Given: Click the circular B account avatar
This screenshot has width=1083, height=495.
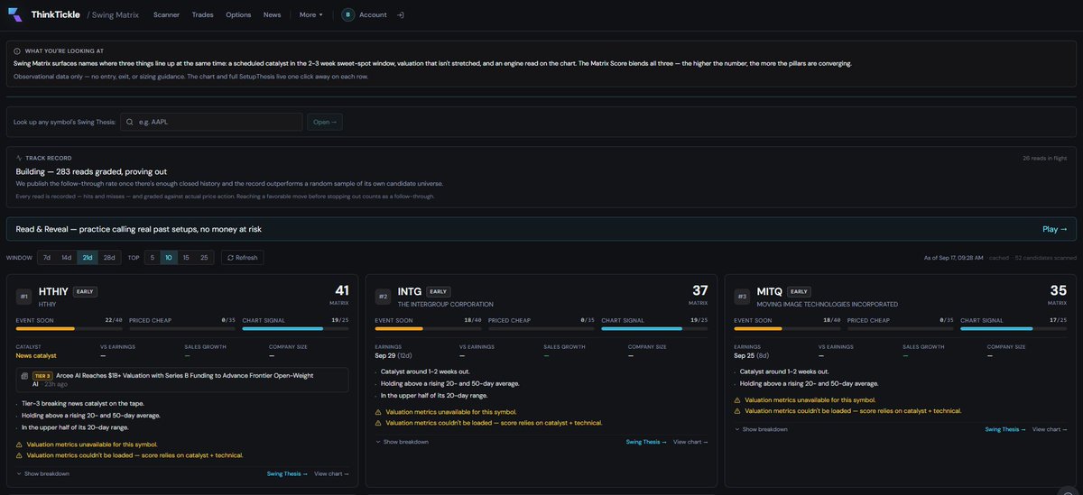Looking at the screenshot, I should (348, 14).
